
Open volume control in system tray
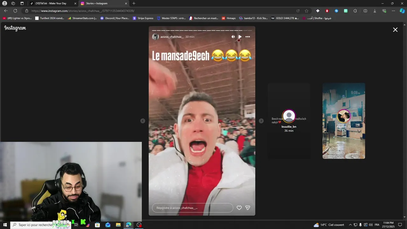[x=370, y=225]
